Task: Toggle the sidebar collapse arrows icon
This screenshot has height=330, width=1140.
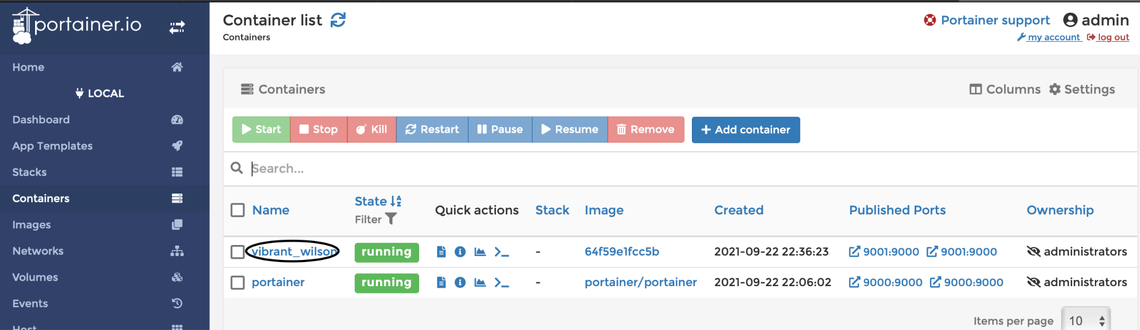Action: tap(177, 27)
